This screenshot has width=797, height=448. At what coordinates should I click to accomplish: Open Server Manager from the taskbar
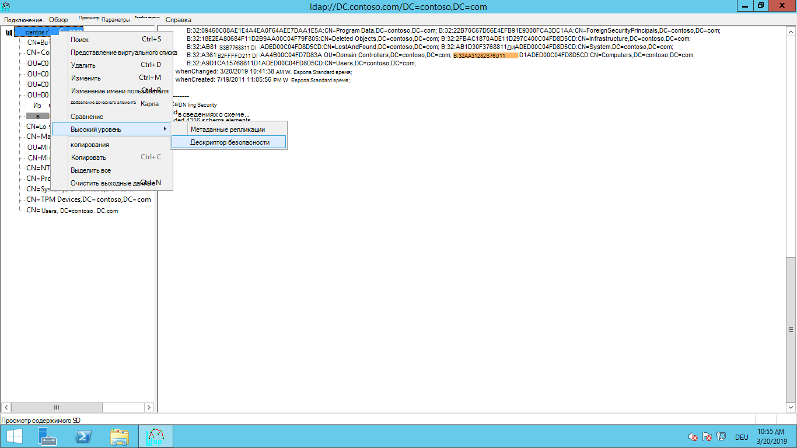[47, 436]
